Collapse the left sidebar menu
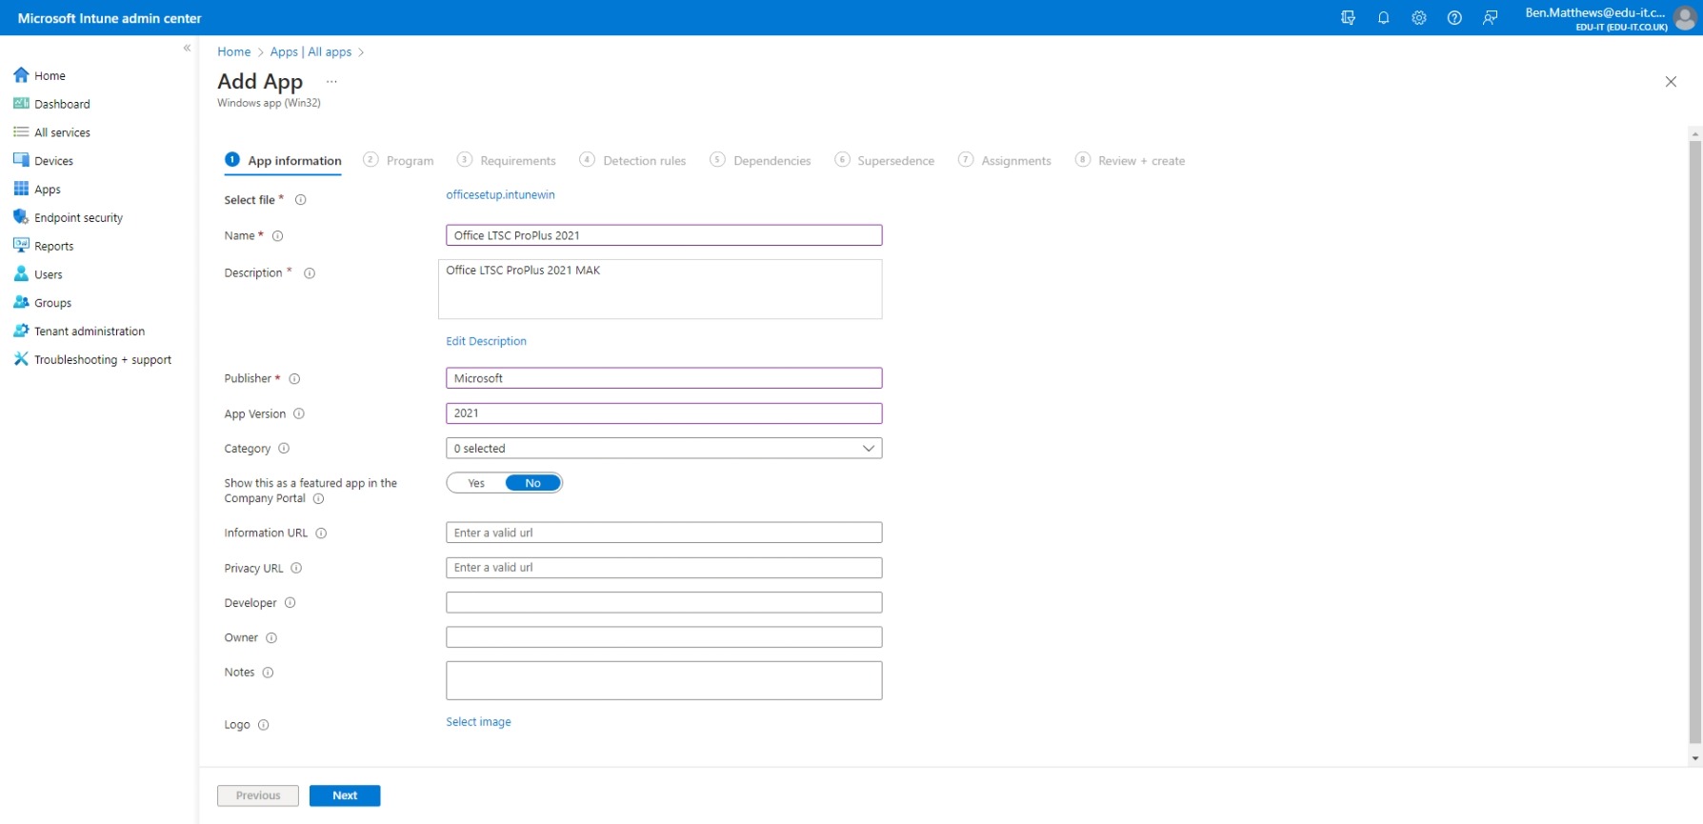Viewport: 1703px width, 824px height. click(x=187, y=48)
